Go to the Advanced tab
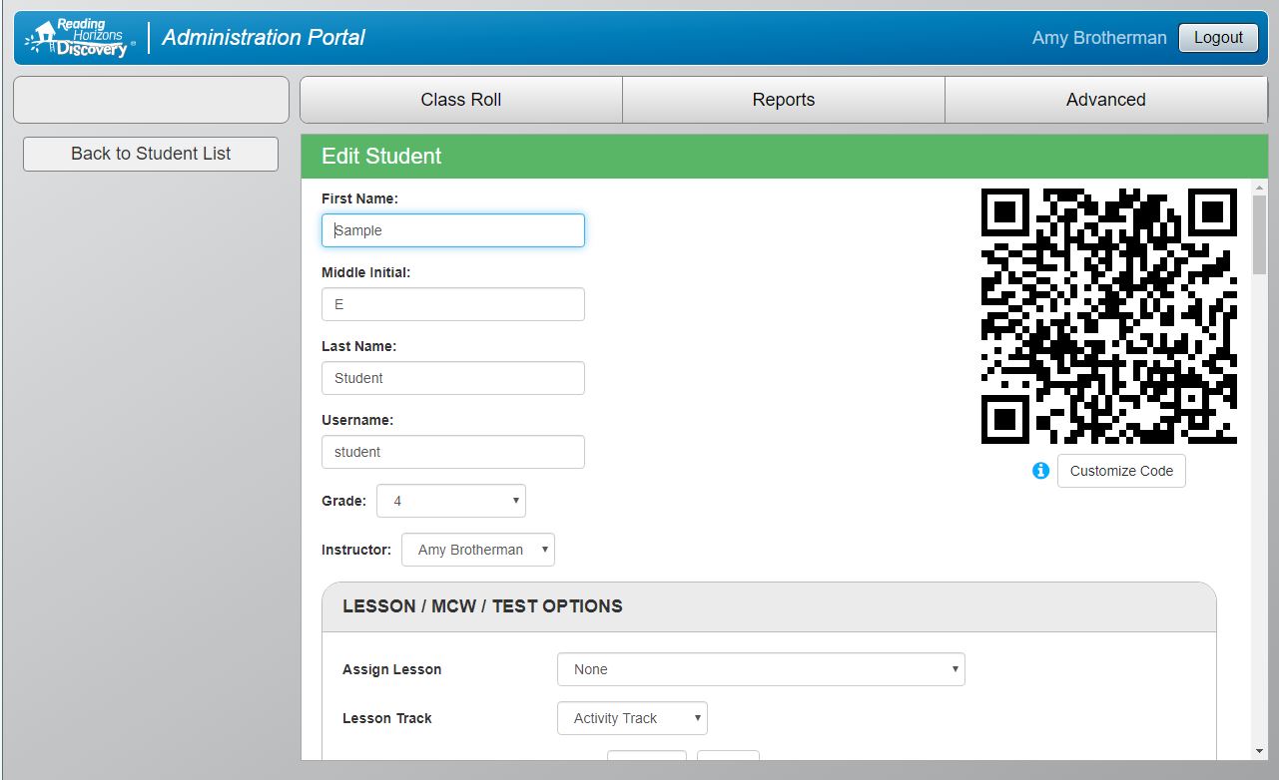The height and width of the screenshot is (780, 1279). click(1105, 100)
